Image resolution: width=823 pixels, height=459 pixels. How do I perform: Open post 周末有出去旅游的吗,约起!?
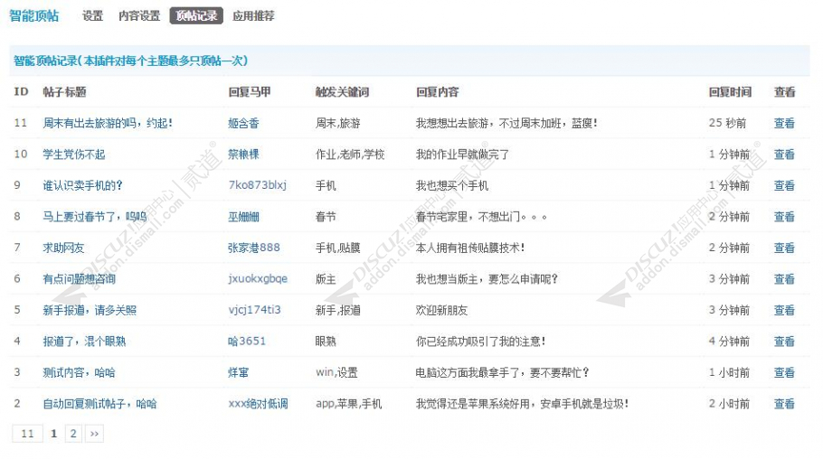pyautogui.click(x=108, y=123)
